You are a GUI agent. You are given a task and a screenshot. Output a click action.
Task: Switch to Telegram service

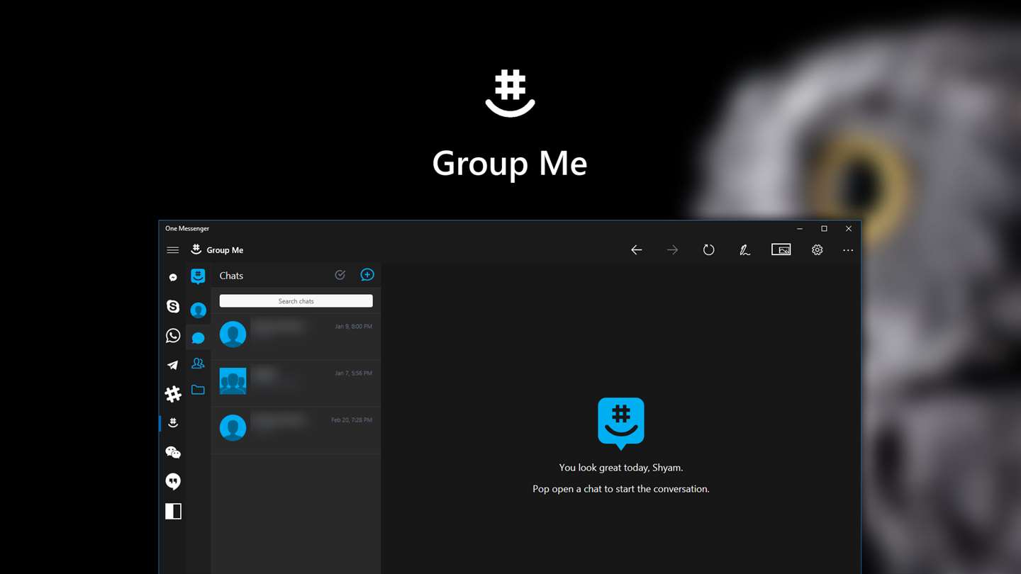click(x=173, y=365)
